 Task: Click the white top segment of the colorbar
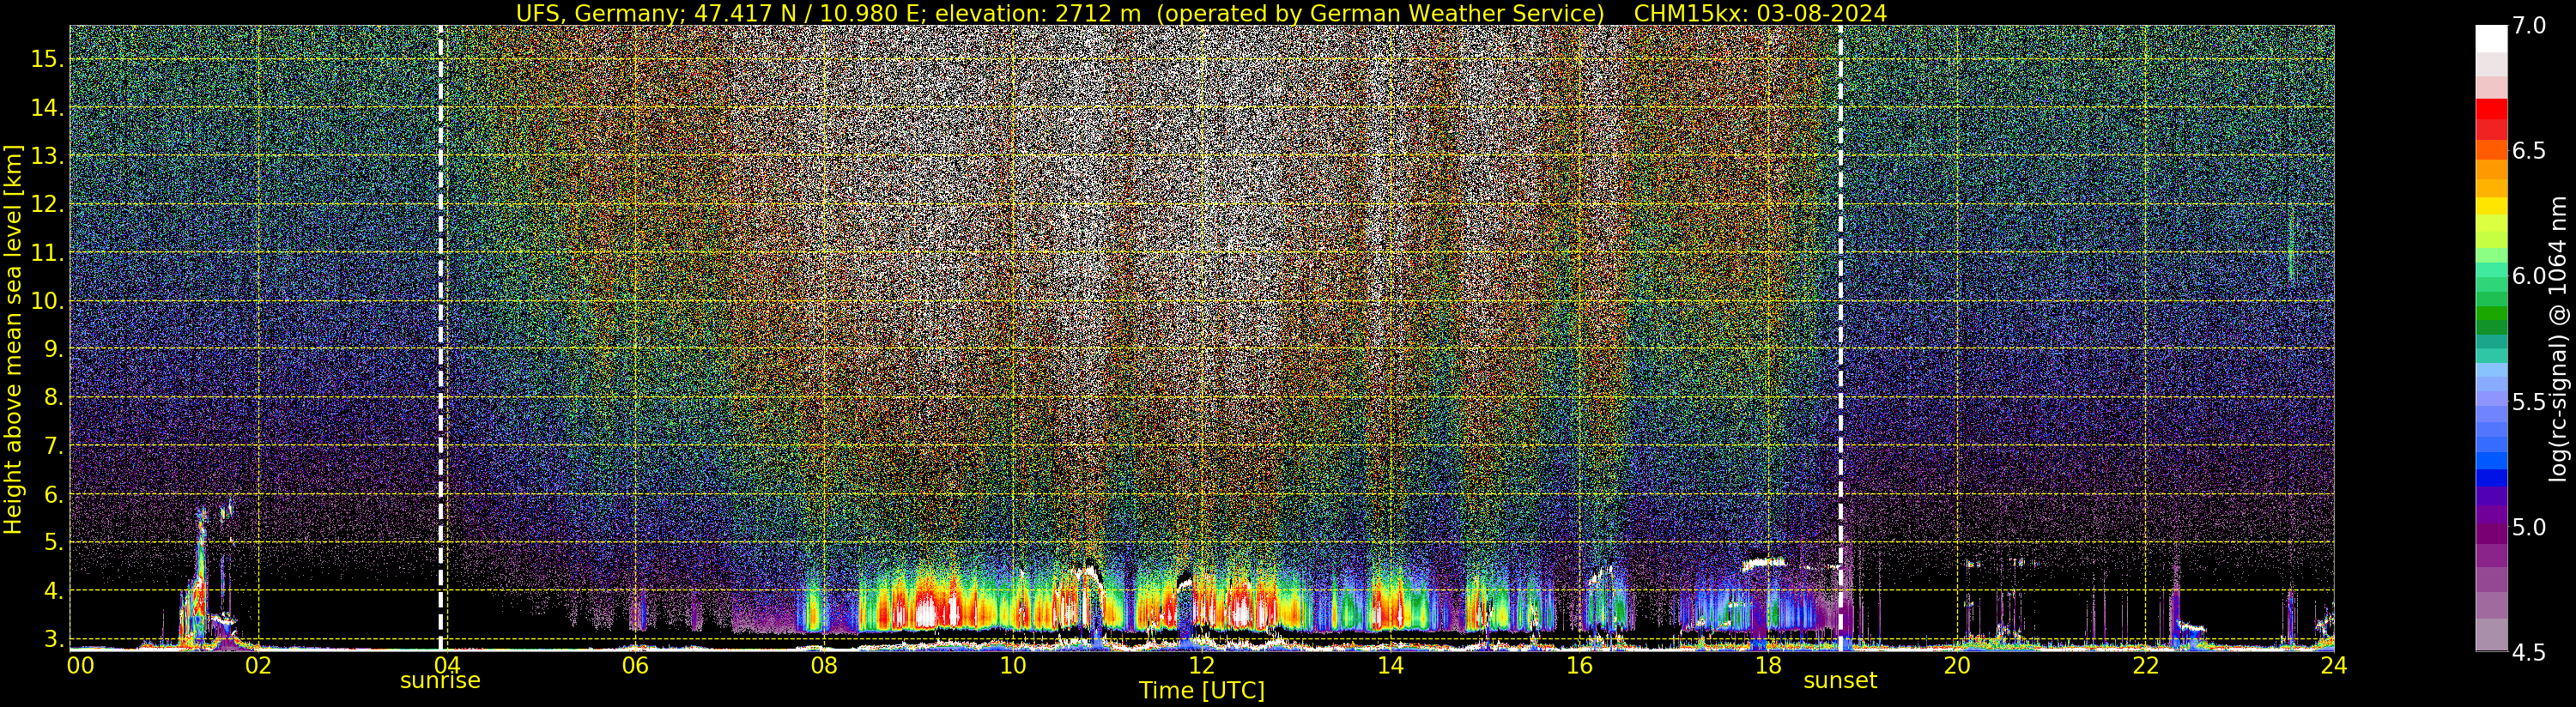pyautogui.click(x=2491, y=38)
